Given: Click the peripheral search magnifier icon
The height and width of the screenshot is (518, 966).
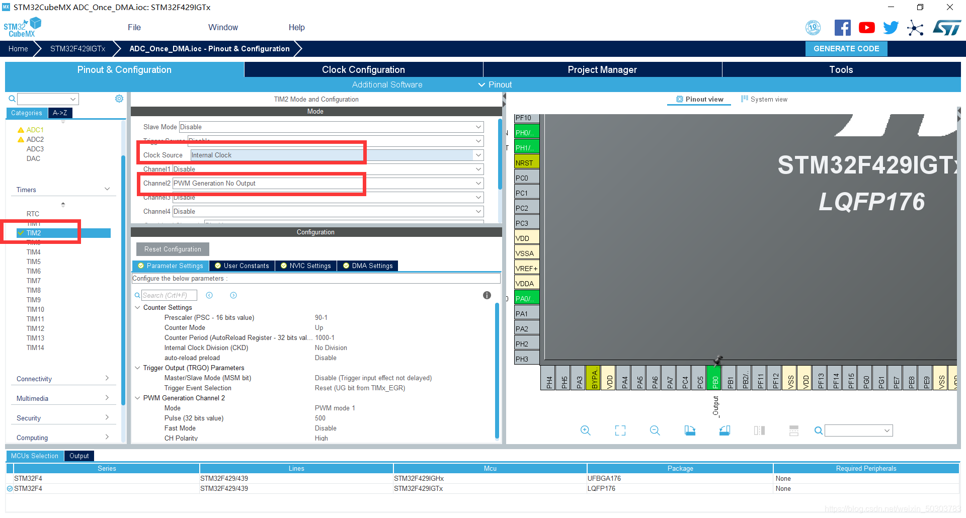Looking at the screenshot, I should click(12, 99).
